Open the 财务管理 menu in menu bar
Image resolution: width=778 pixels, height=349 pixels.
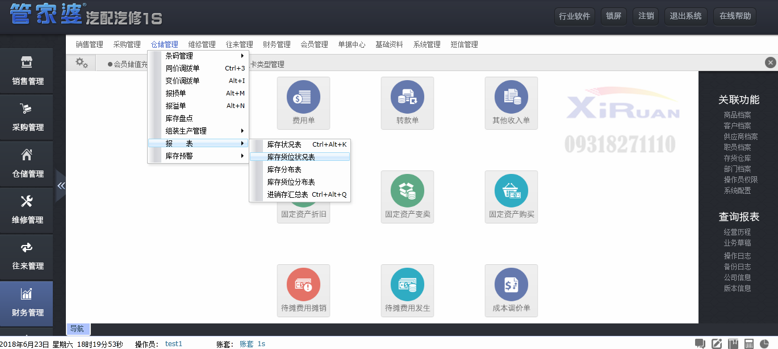(277, 44)
